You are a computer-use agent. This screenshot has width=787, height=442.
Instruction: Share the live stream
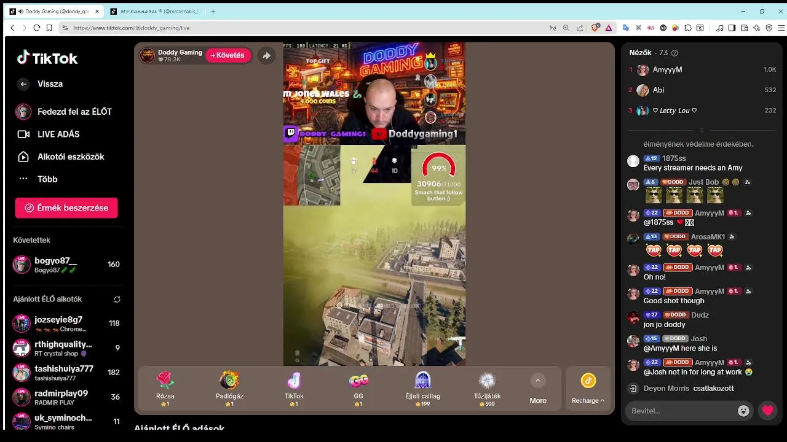pyautogui.click(x=266, y=55)
